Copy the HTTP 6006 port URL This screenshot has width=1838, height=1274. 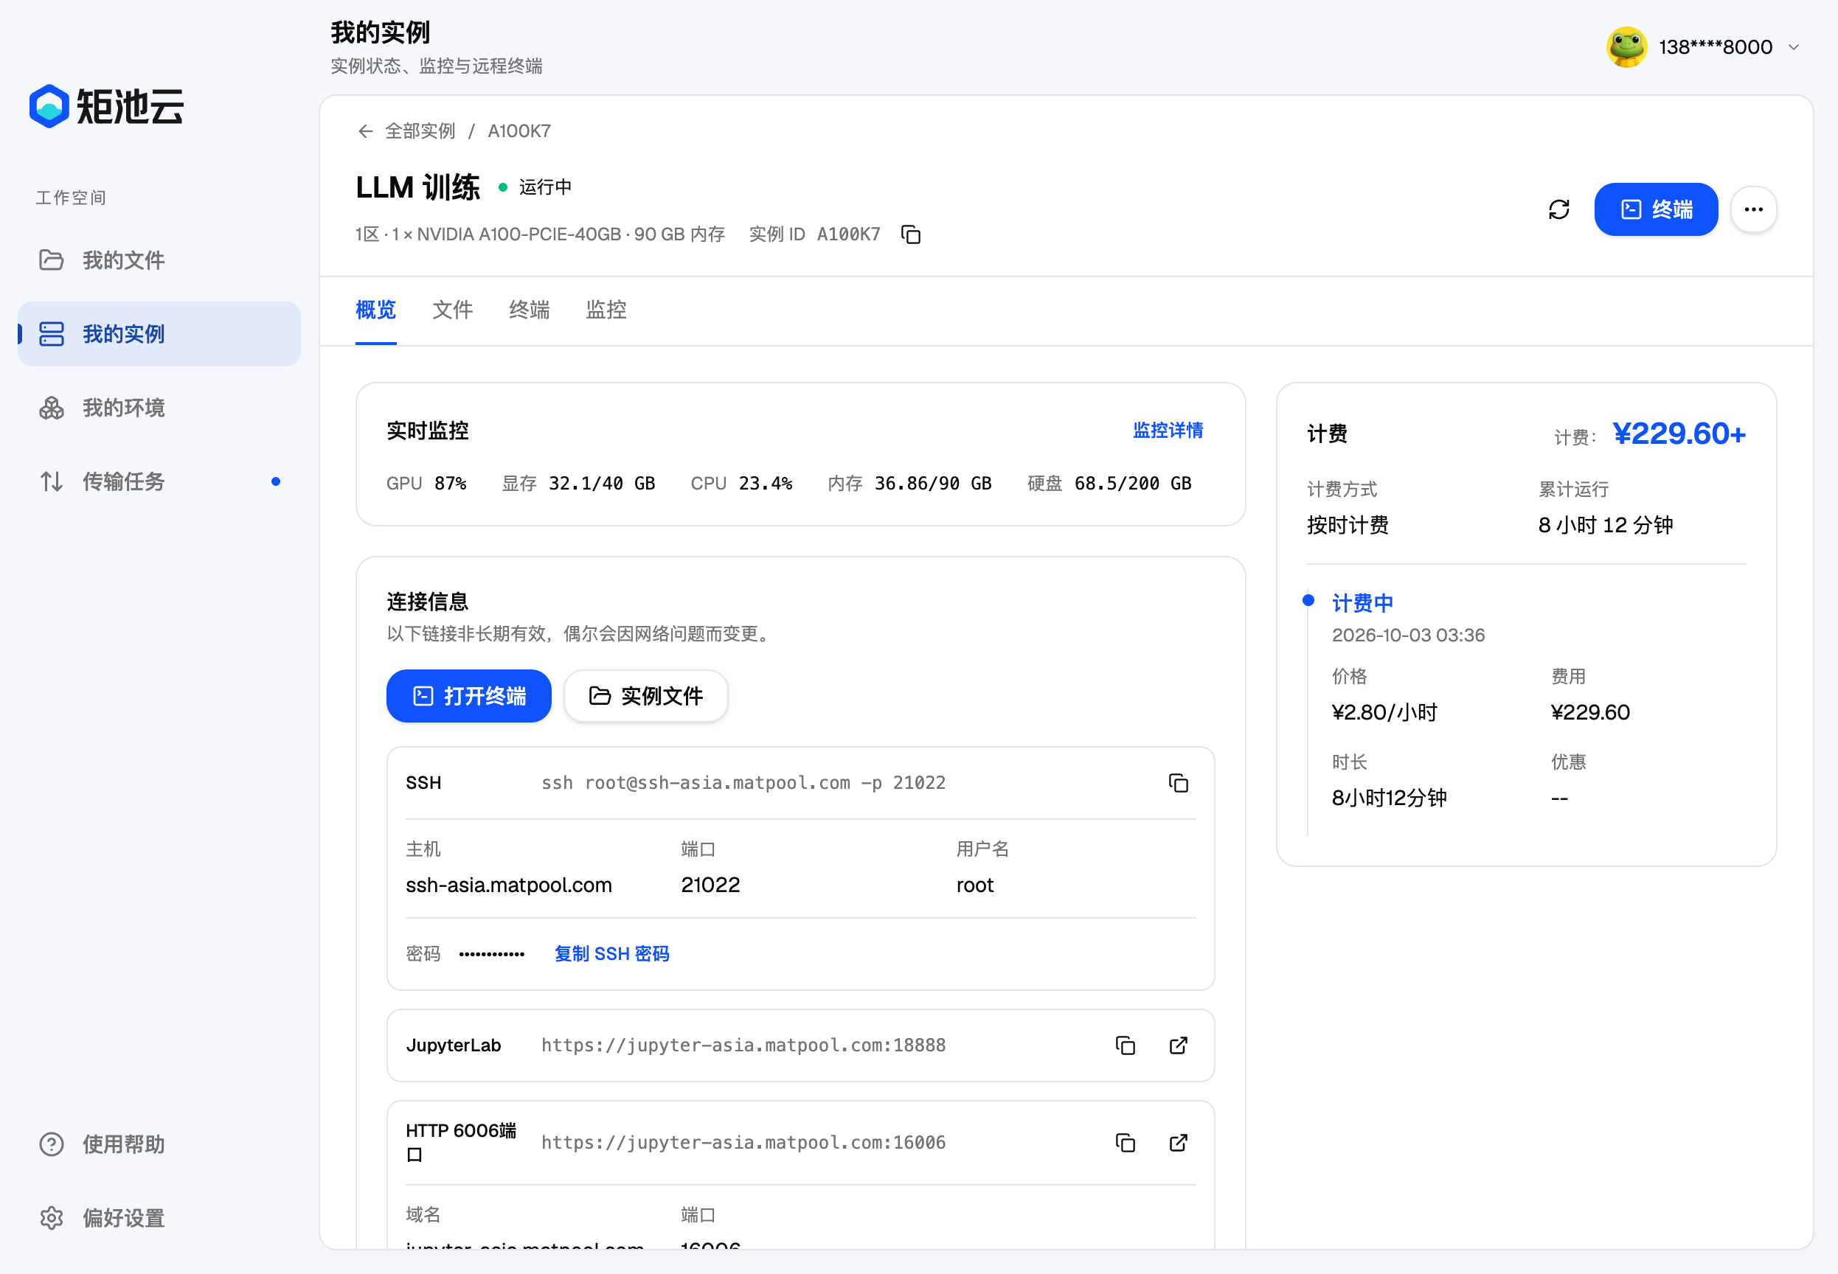pyautogui.click(x=1125, y=1143)
